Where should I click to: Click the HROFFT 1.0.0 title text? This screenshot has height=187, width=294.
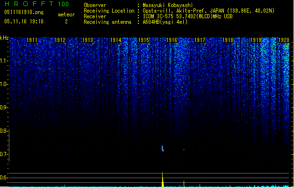[x=37, y=4]
